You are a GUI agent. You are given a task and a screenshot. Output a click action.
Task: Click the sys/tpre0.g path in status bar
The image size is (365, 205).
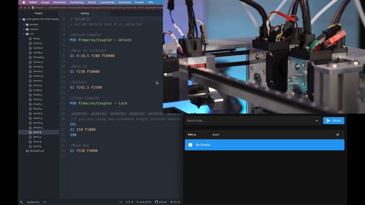coord(33,202)
